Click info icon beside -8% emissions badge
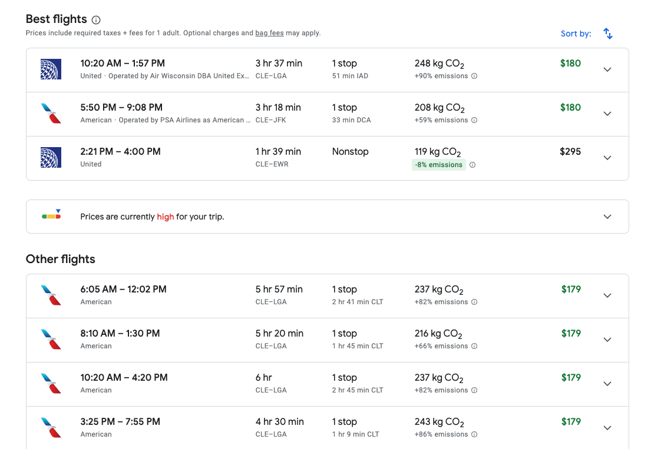Viewport: 651px width, 449px height. point(472,165)
